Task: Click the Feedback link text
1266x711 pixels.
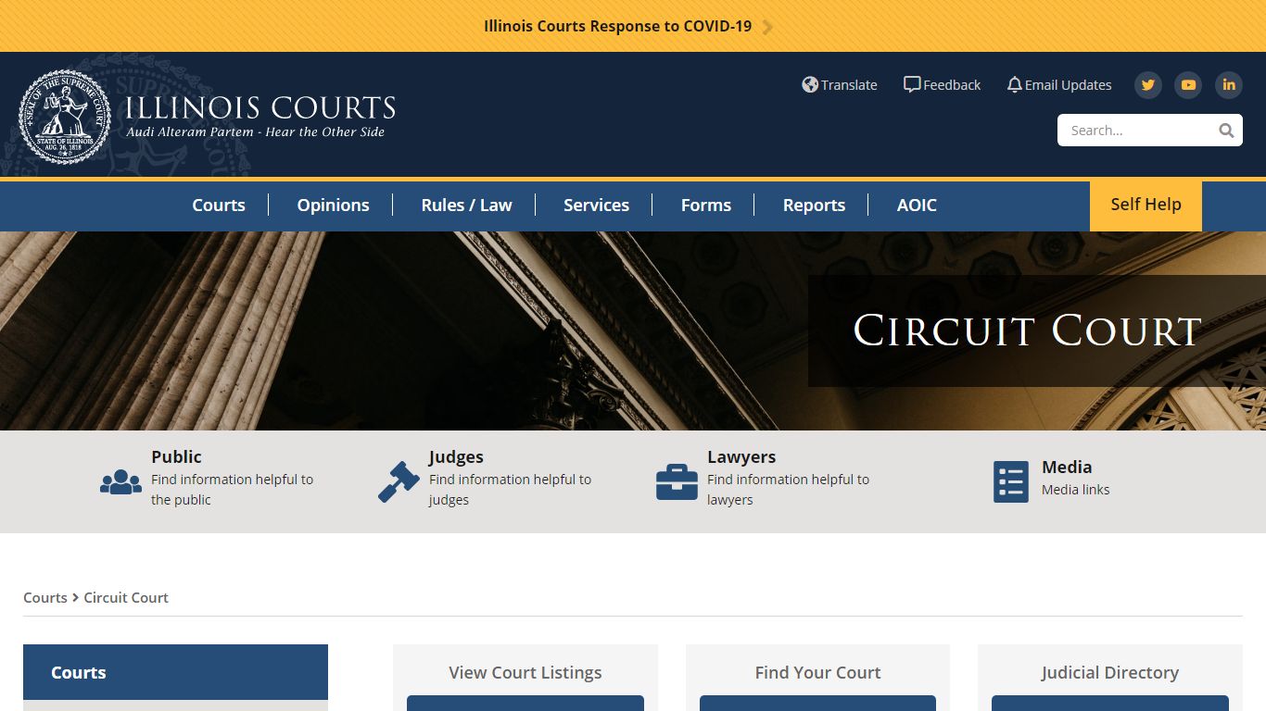Action: 952,85
